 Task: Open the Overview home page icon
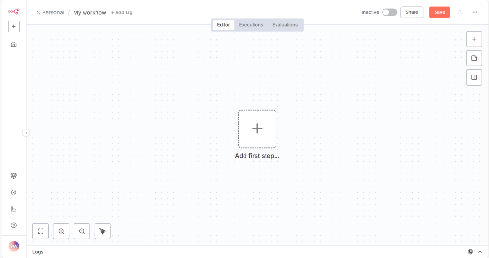14,44
